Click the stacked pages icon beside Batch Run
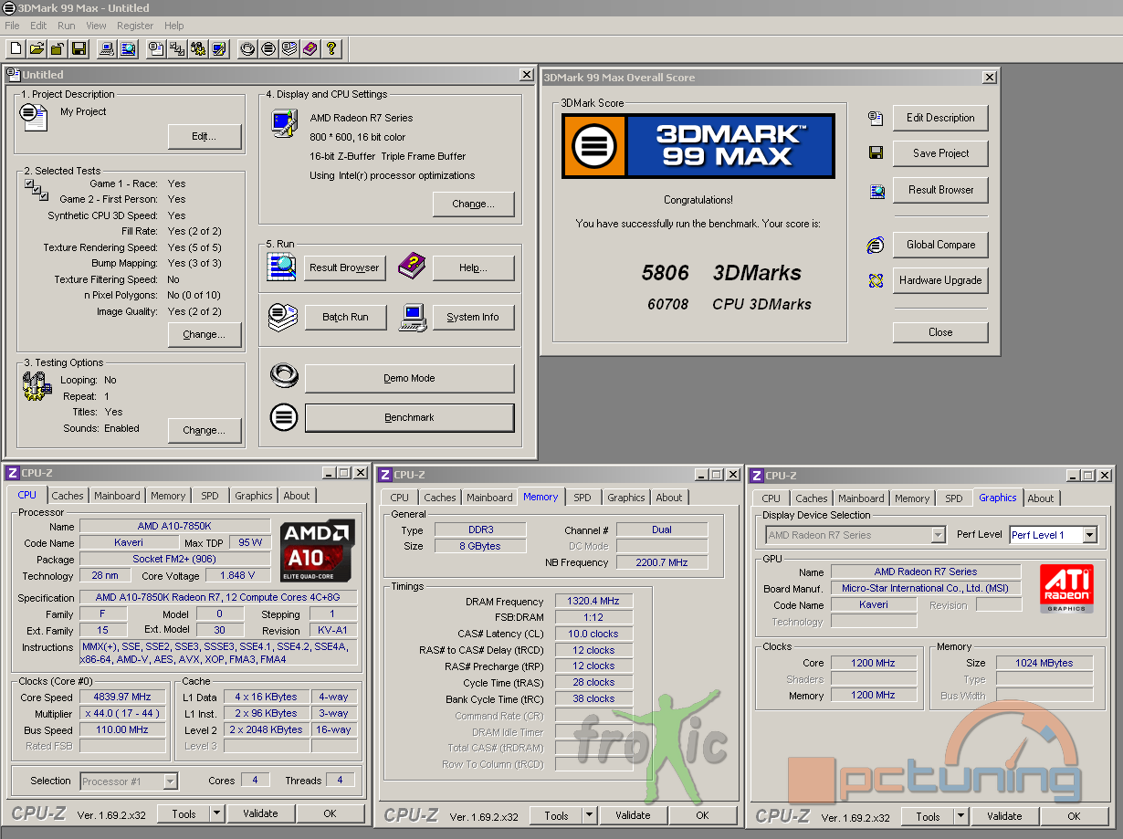The image size is (1123, 839). coord(283,316)
